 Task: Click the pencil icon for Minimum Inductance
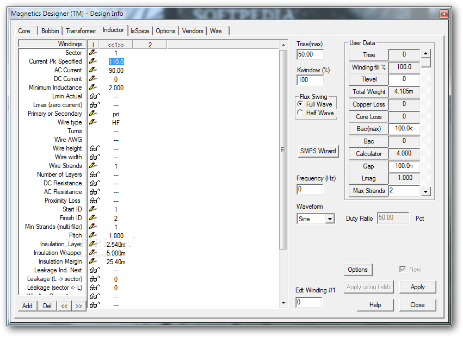93,88
